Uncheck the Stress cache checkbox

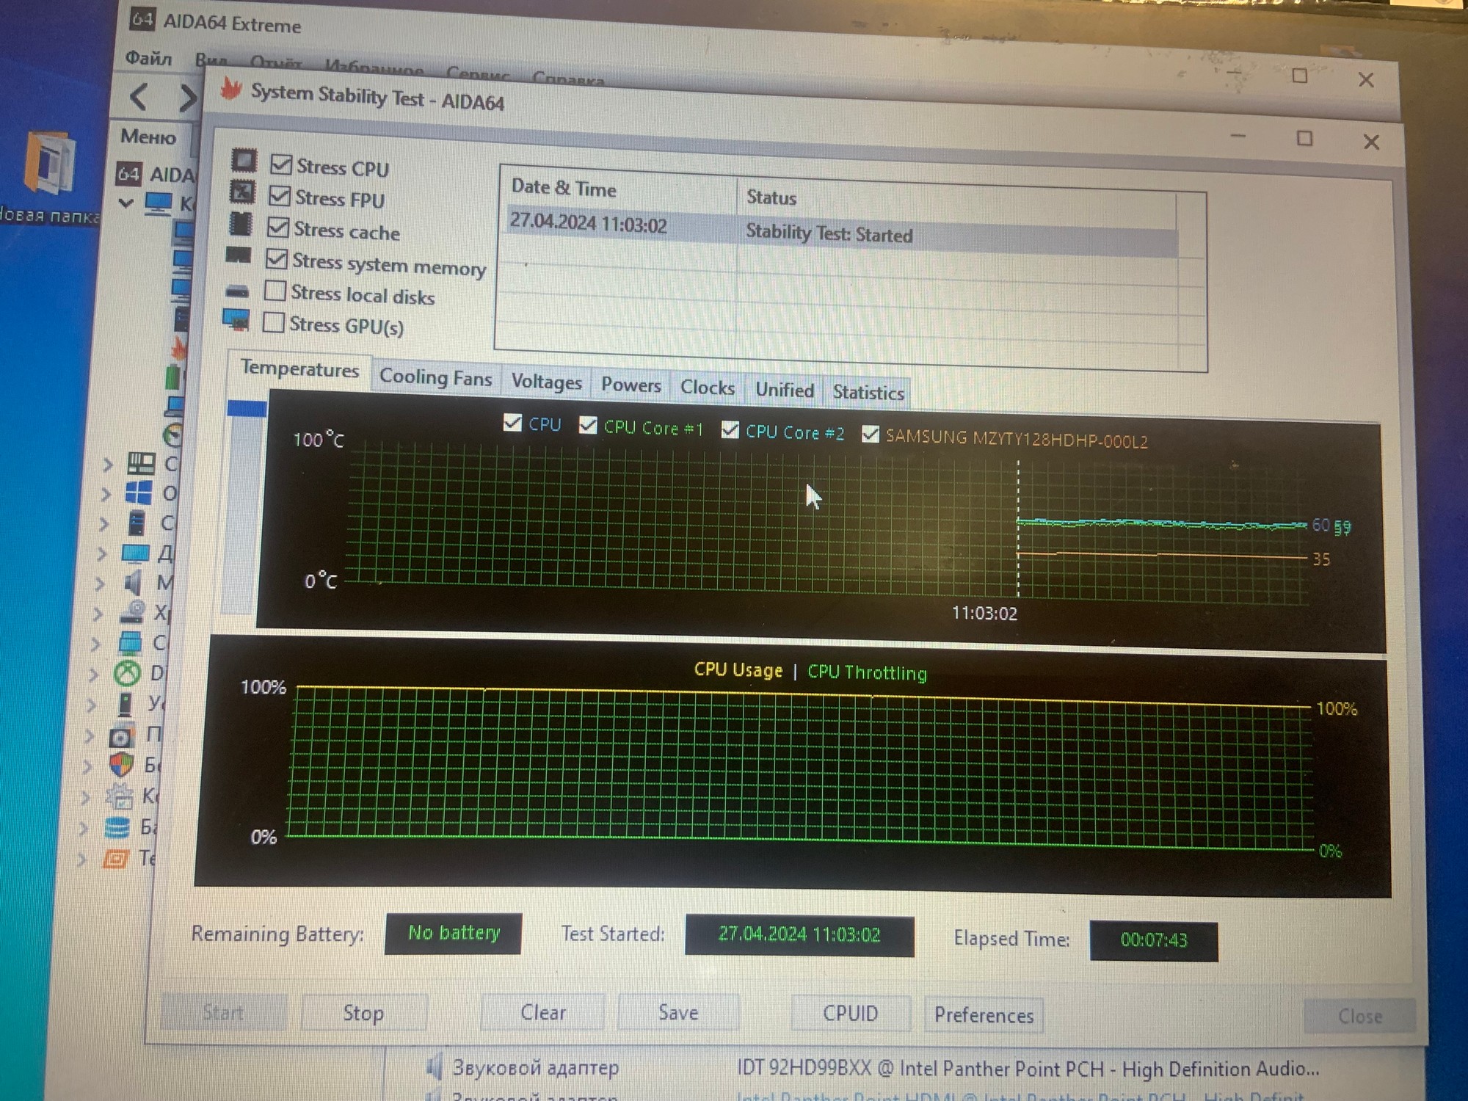tap(278, 227)
